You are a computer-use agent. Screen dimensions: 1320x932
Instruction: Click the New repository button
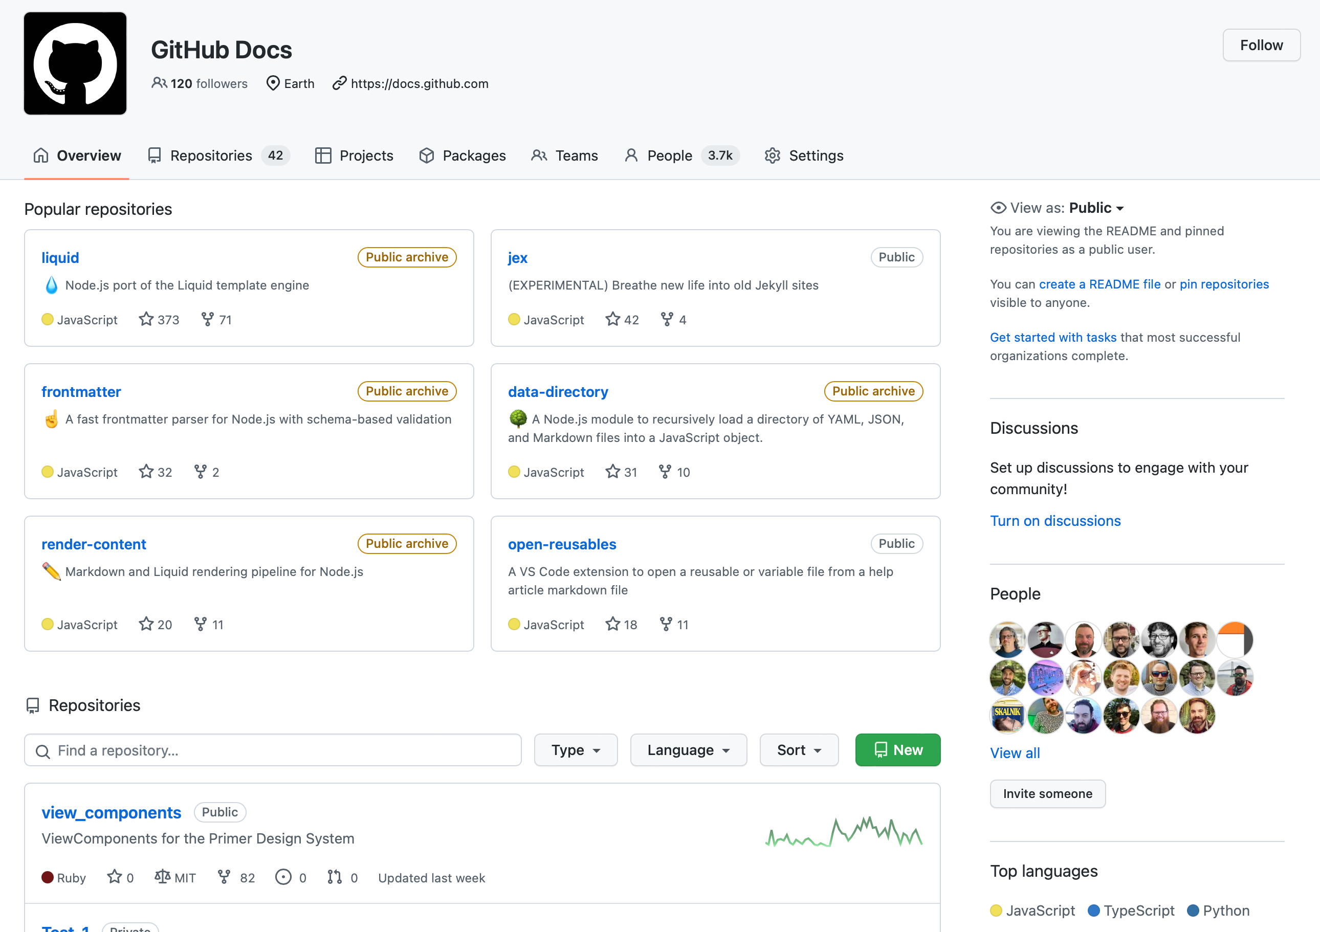[x=897, y=749]
